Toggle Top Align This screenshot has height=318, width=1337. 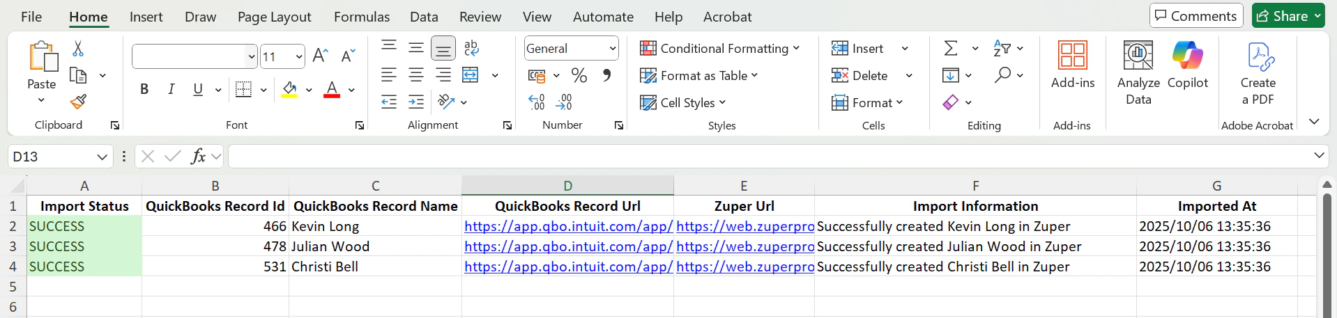389,48
